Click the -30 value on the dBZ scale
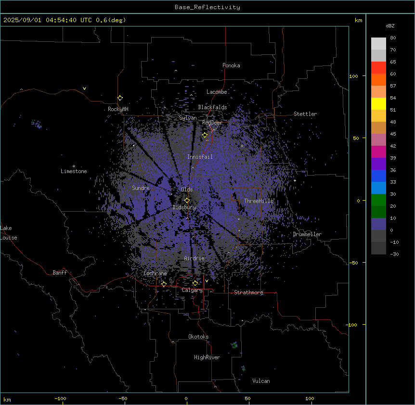The image size is (415, 405). 394,254
